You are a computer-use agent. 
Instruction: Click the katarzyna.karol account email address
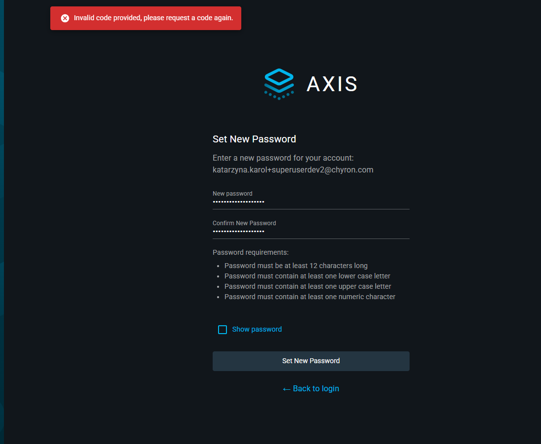pyautogui.click(x=293, y=170)
